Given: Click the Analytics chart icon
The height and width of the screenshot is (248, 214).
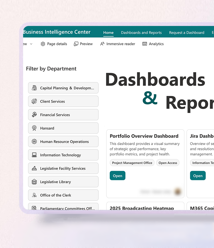Looking at the screenshot, I should 145,44.
